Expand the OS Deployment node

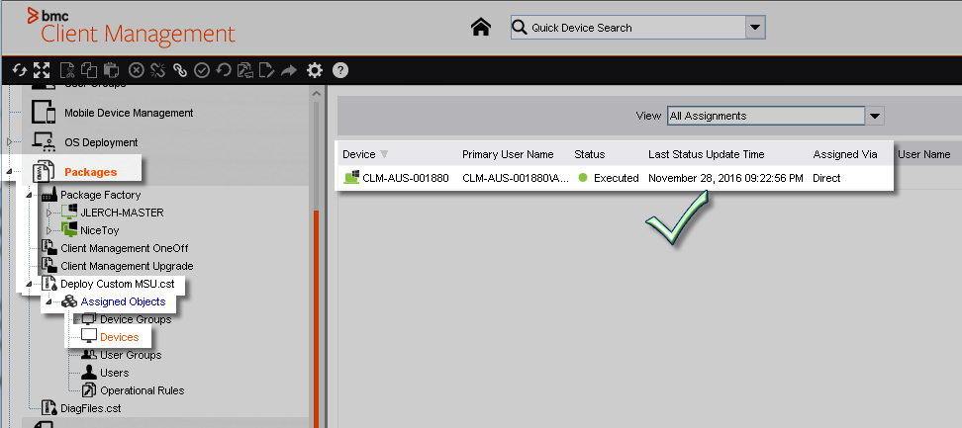pos(9,142)
